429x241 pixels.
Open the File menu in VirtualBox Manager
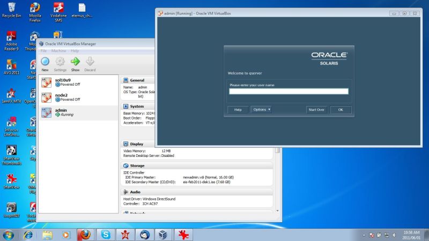coord(43,51)
